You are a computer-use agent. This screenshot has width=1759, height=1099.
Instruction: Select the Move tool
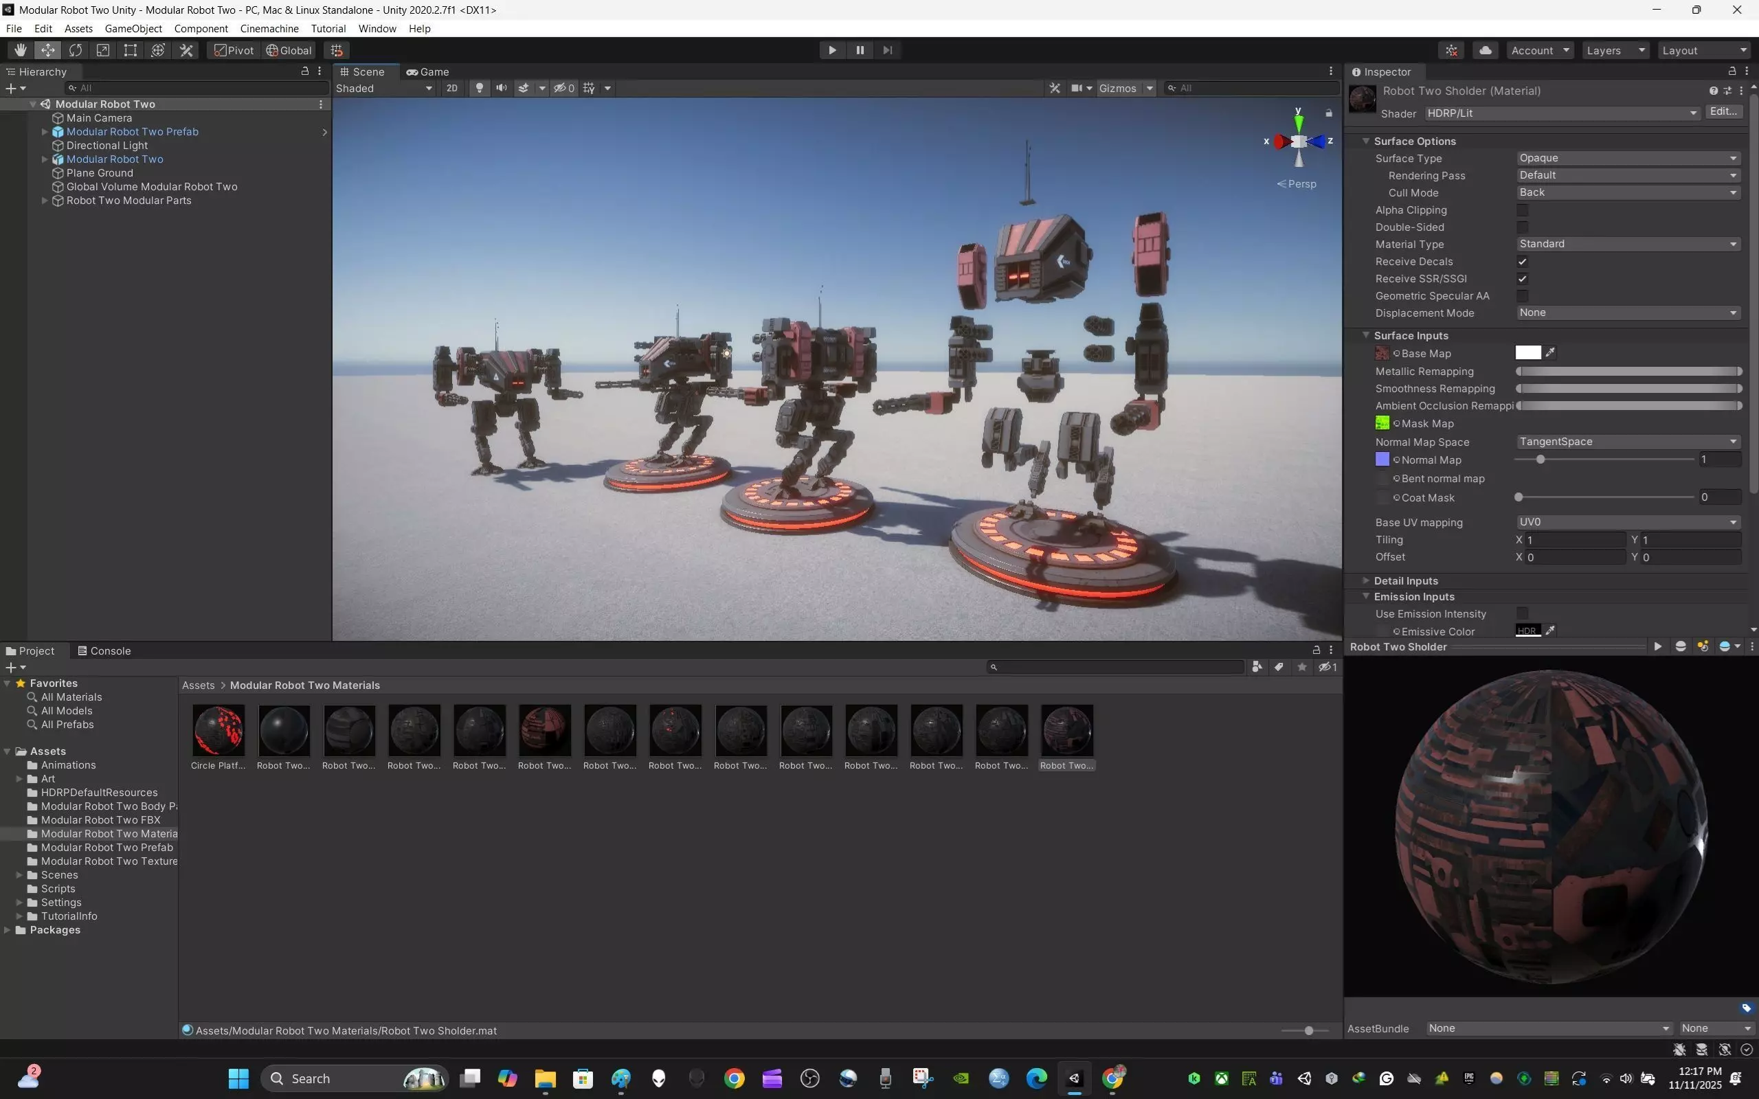(x=48, y=50)
